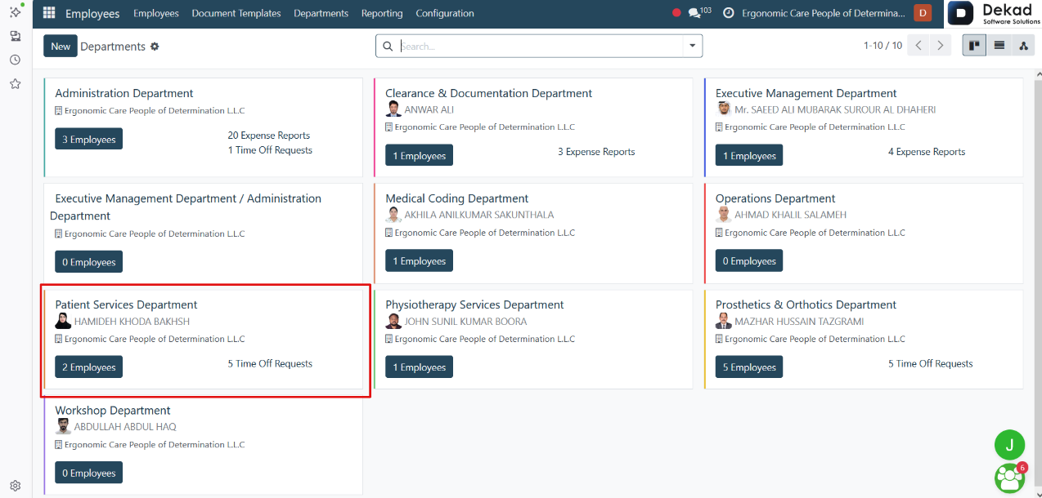Open the Employees menu

[155, 13]
